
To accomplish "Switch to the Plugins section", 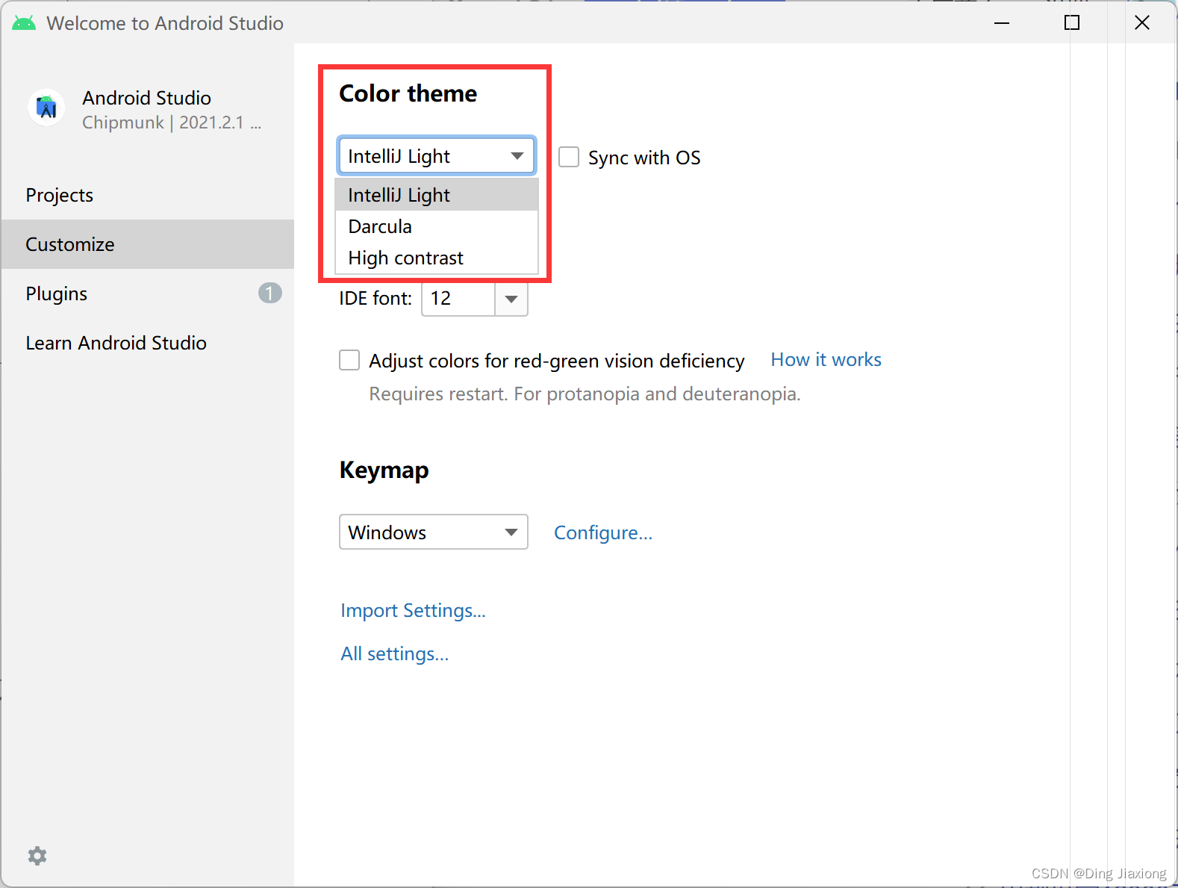I will click(x=148, y=294).
